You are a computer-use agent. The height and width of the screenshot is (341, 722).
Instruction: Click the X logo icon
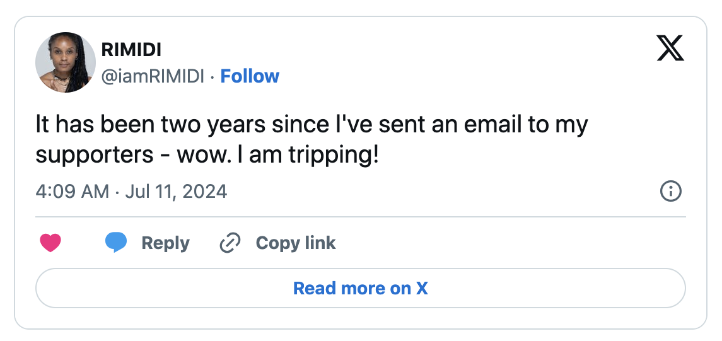pos(670,49)
